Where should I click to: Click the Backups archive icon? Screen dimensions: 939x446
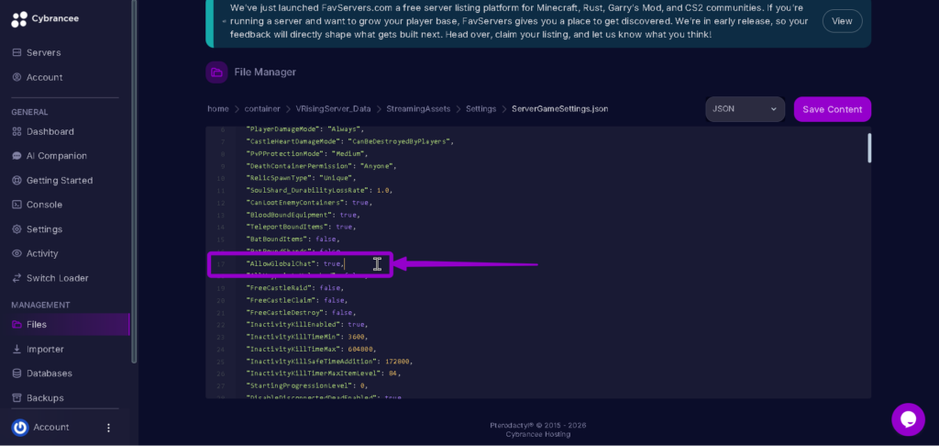click(x=17, y=398)
